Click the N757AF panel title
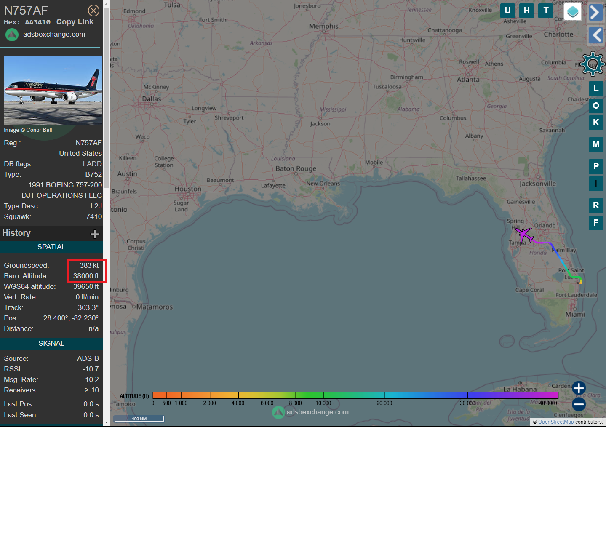606x539 pixels. [26, 10]
